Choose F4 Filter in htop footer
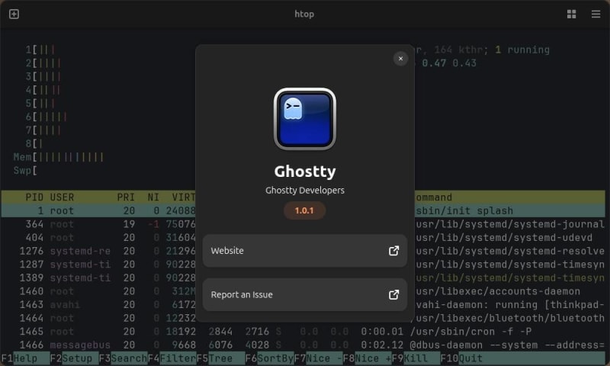Screen dimensions: 610x366 172,358
